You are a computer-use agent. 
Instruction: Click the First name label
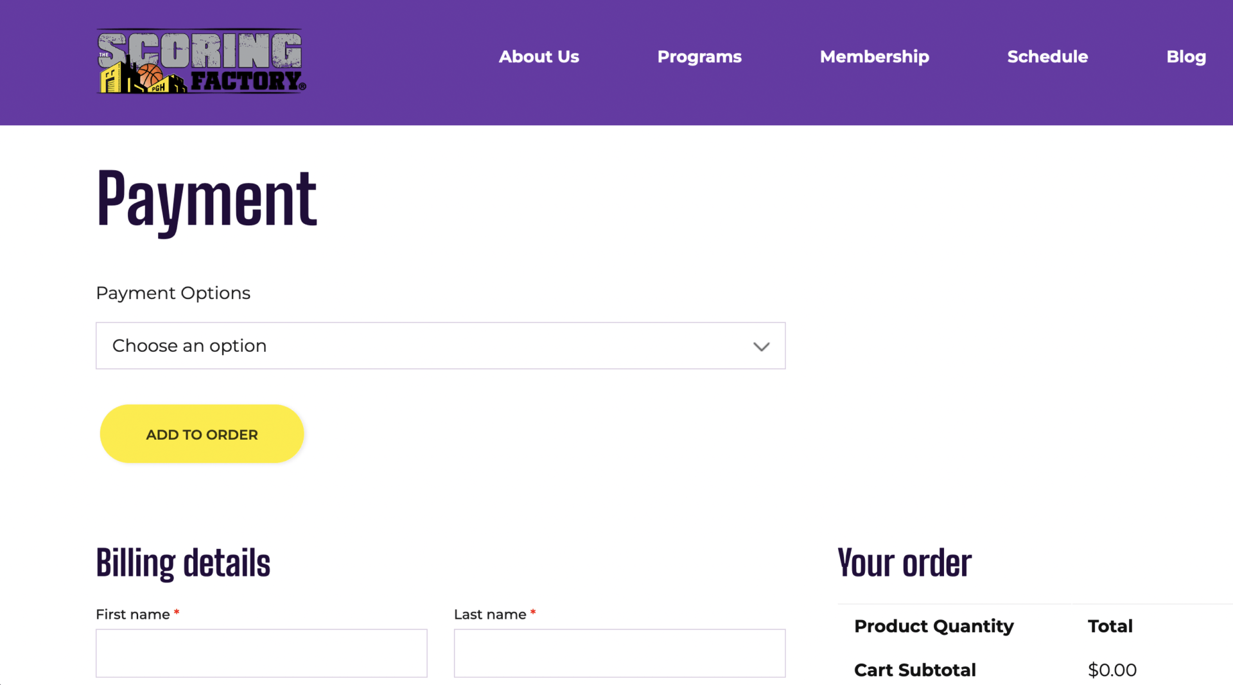pos(133,614)
